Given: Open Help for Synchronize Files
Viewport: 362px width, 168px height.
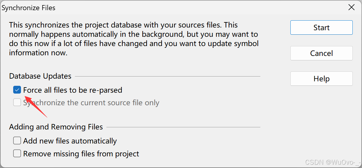Looking at the screenshot, I should pos(321,79).
